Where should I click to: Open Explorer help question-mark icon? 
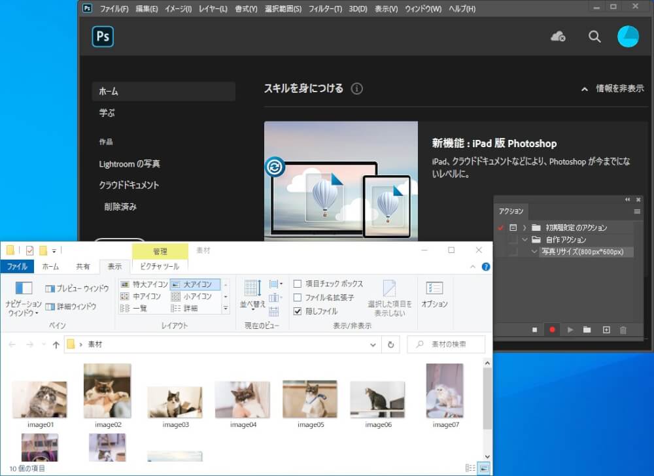pos(486,267)
